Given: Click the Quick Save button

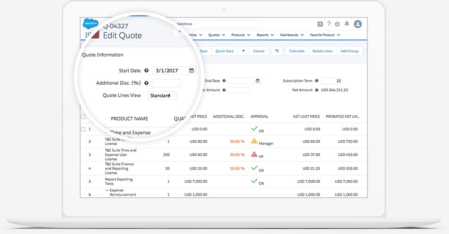Looking at the screenshot, I should [x=224, y=51].
